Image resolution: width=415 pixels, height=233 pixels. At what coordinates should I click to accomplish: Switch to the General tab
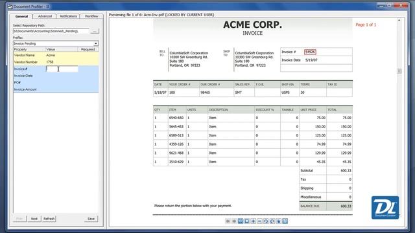pos(21,16)
